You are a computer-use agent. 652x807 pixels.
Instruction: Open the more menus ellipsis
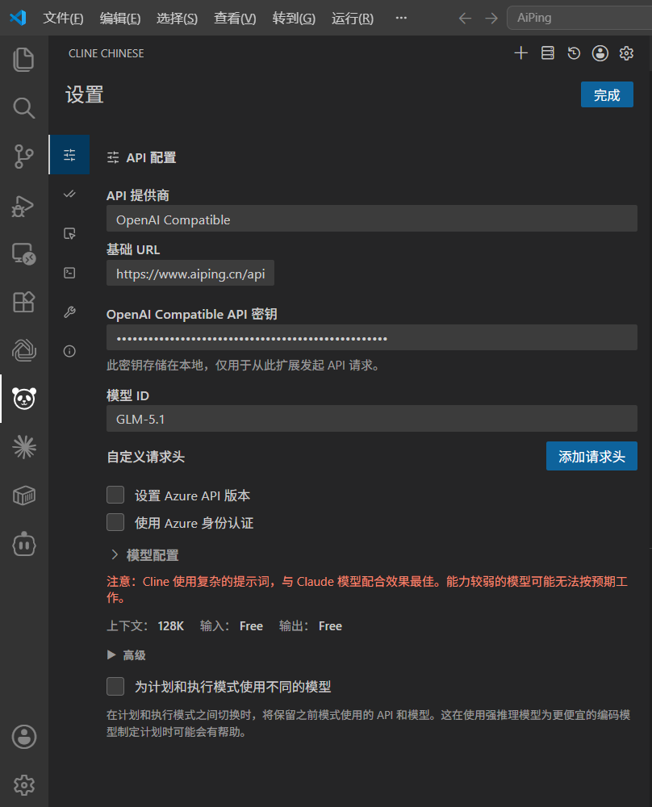[x=401, y=18]
